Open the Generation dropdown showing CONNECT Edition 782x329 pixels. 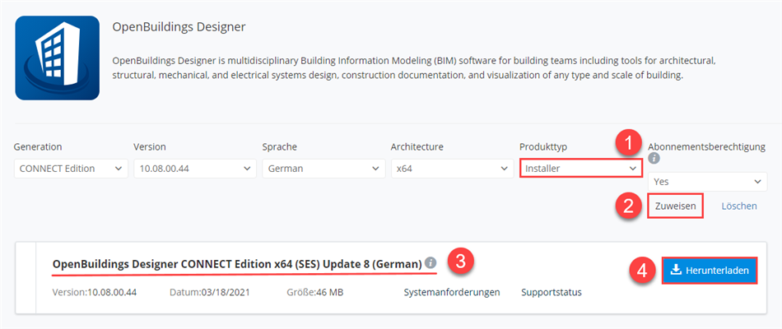(71, 169)
